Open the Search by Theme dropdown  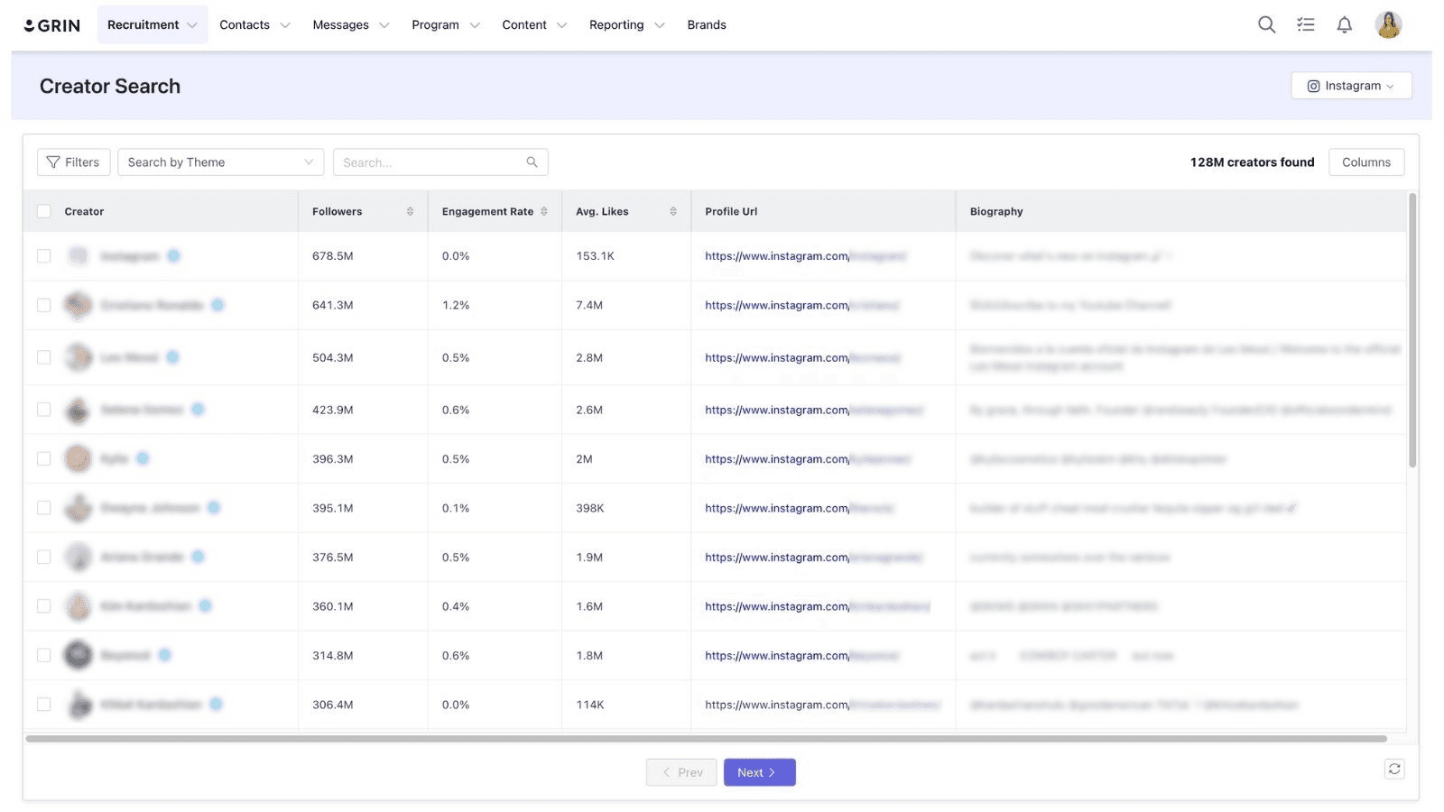[220, 161]
